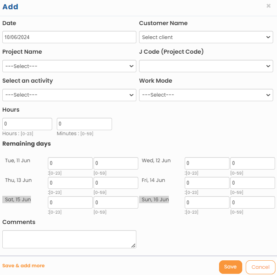Click the Save & add more link
The image size is (277, 275).
coord(24,266)
